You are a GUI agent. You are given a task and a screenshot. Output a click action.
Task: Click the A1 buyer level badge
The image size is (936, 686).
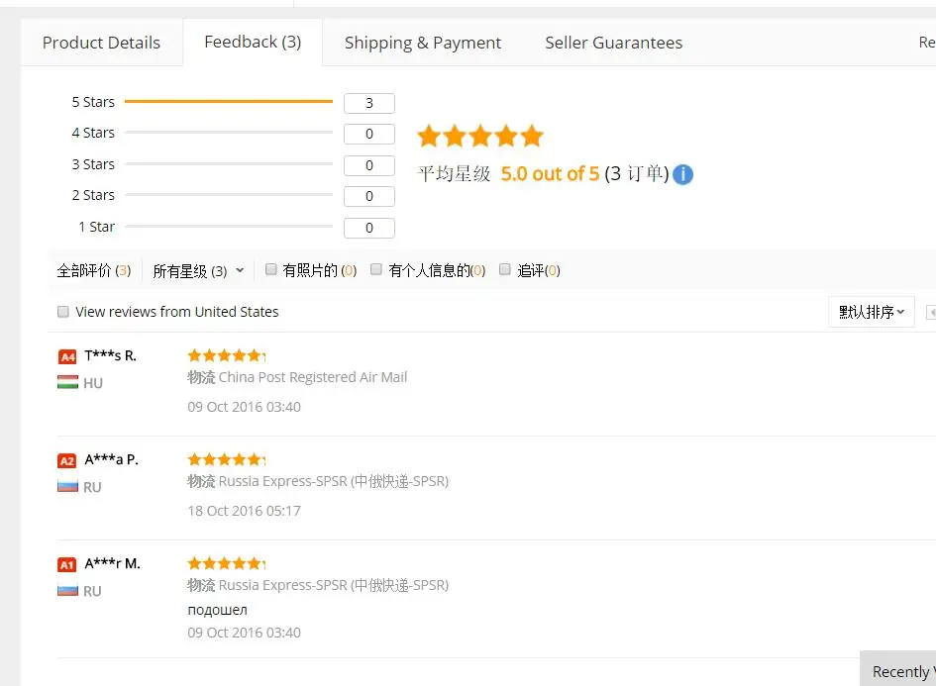67,564
